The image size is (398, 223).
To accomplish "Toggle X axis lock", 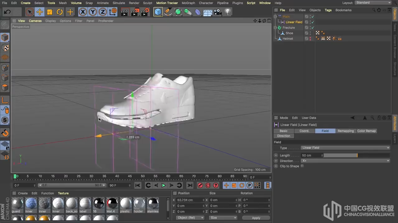I will click(x=83, y=12).
